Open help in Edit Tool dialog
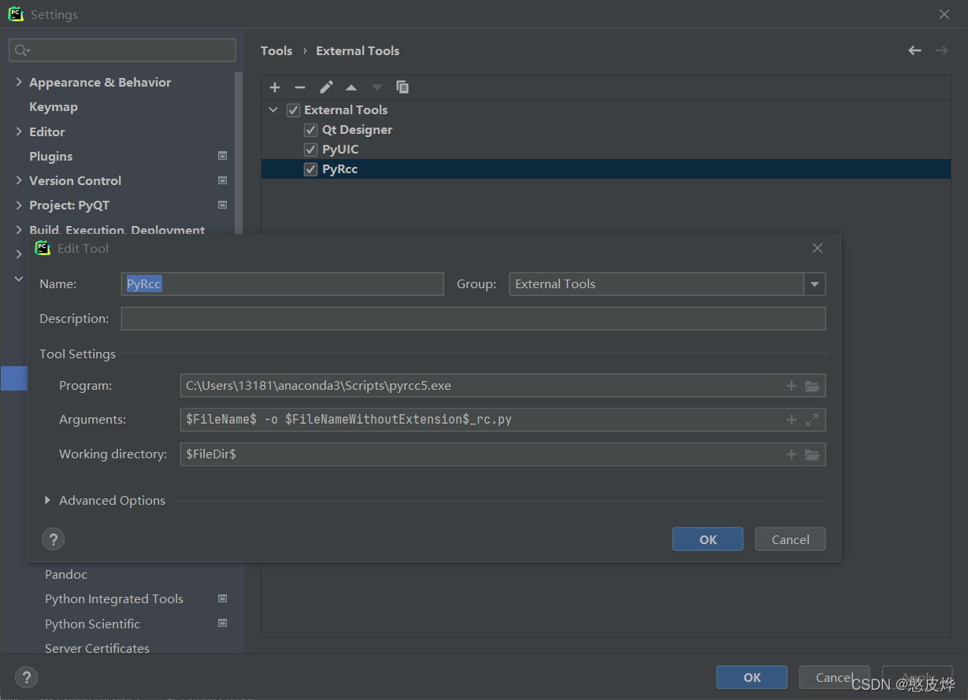Screen dimensions: 968x700 53,539
